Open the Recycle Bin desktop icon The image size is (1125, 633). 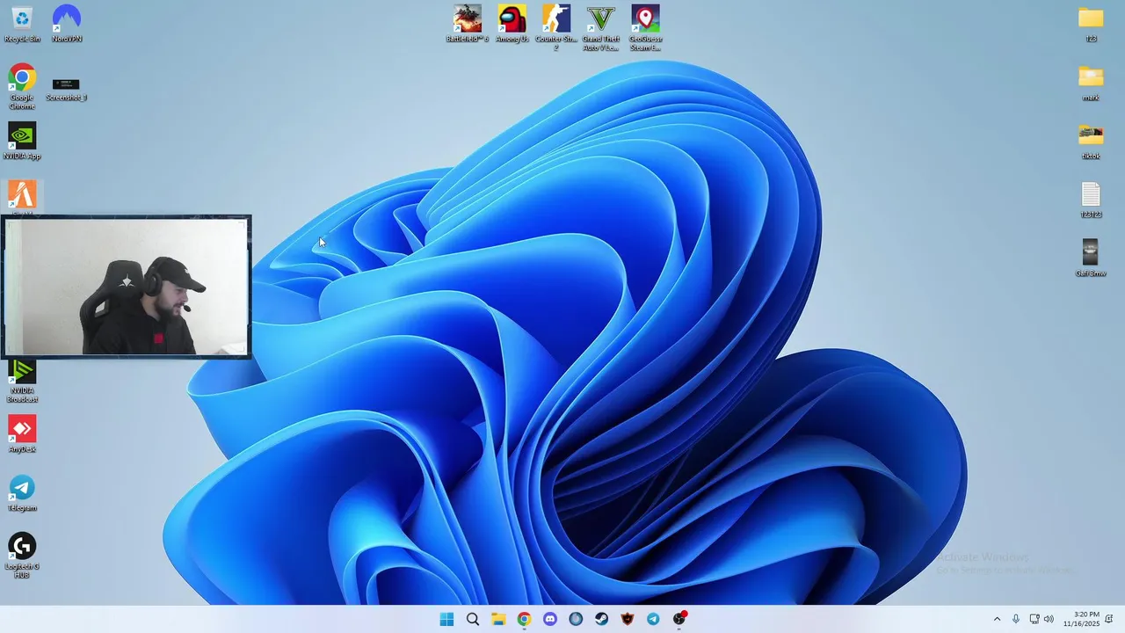22,25
